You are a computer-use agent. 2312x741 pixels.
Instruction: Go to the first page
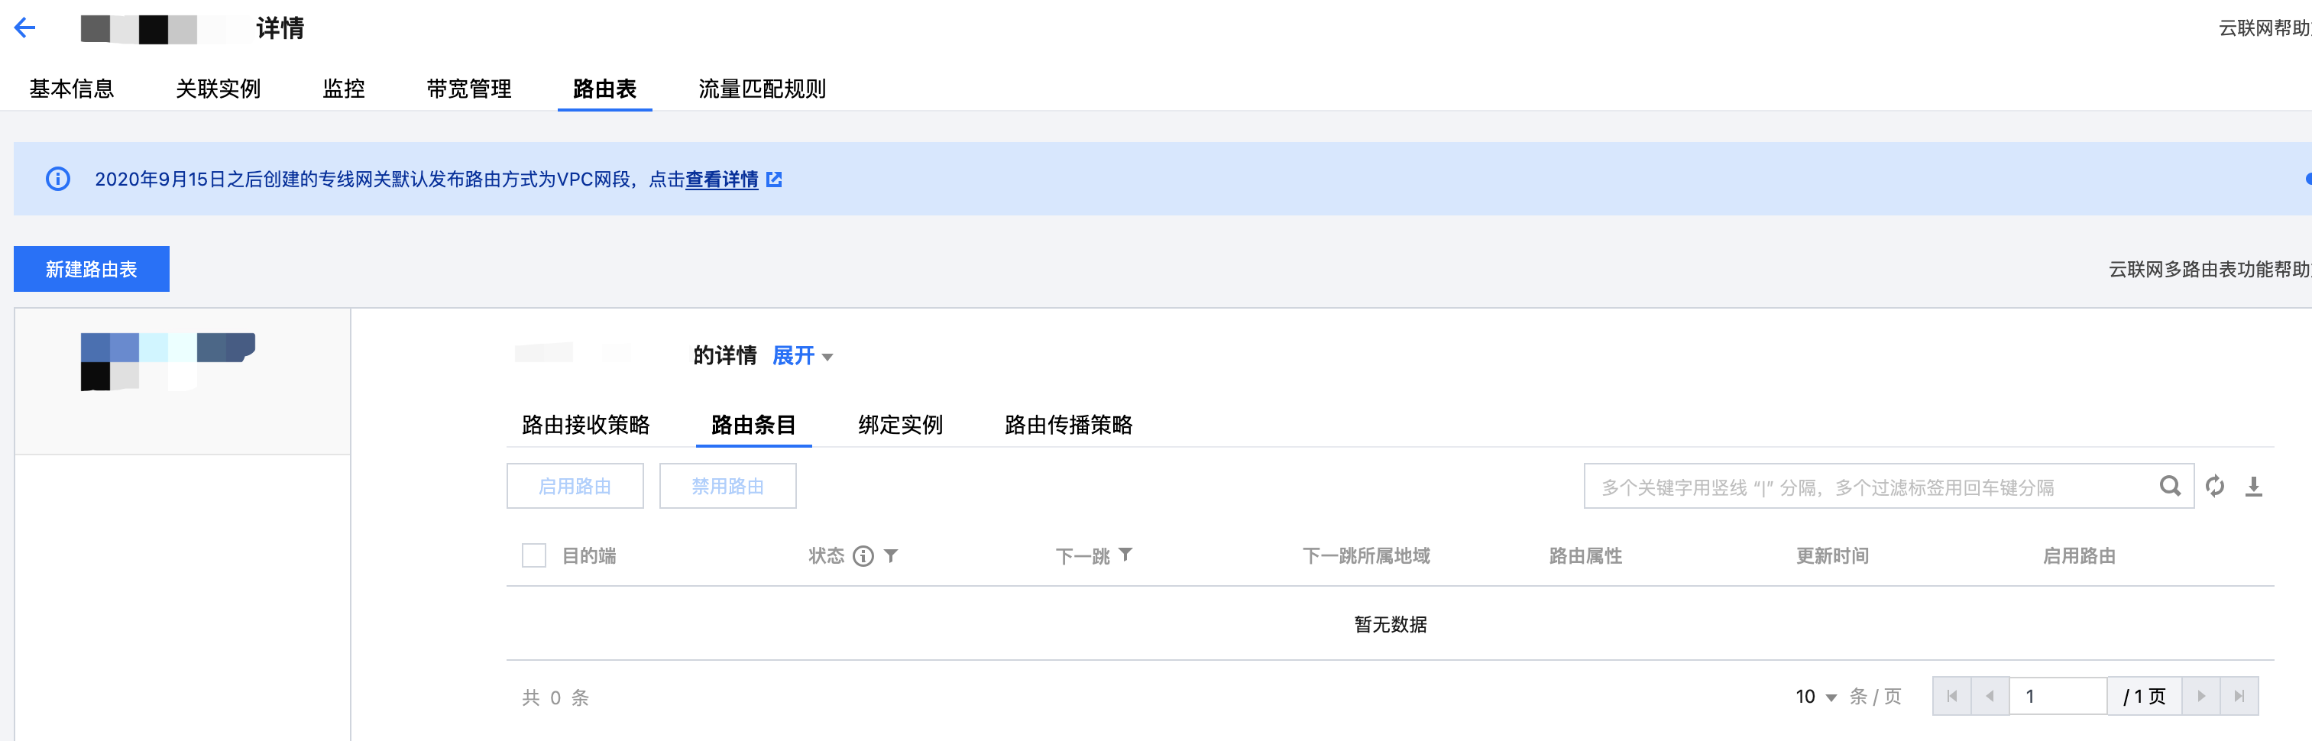1951,696
